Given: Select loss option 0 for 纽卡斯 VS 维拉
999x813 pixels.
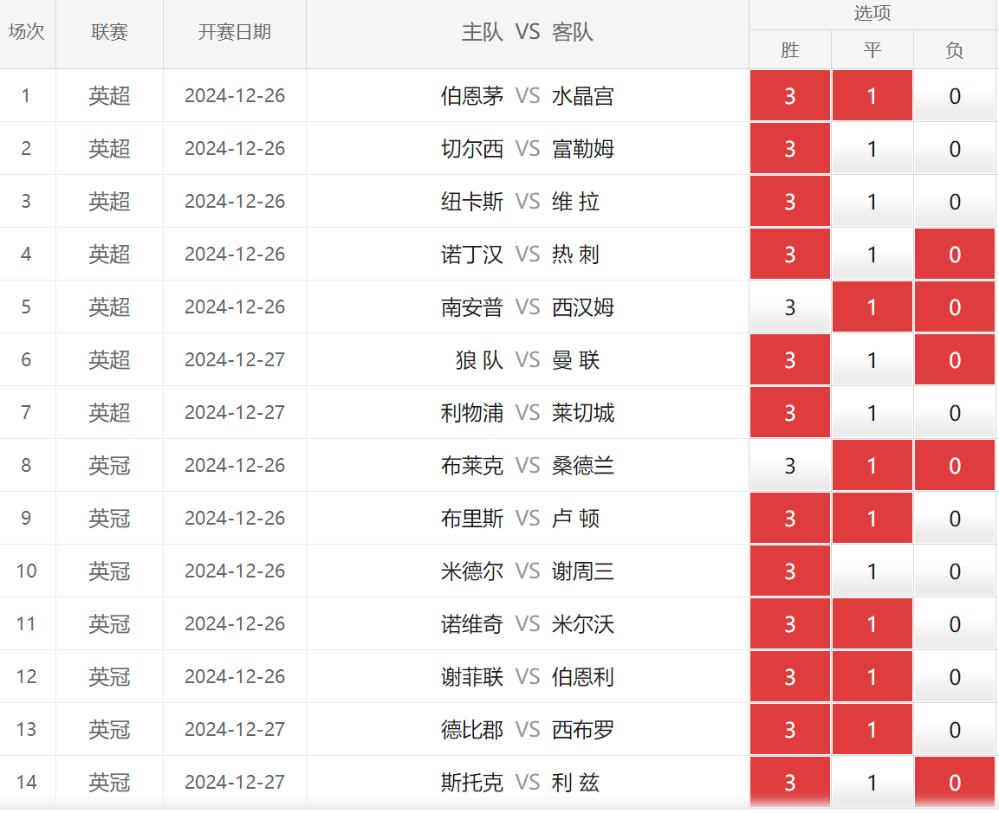Looking at the screenshot, I should click(x=955, y=201).
